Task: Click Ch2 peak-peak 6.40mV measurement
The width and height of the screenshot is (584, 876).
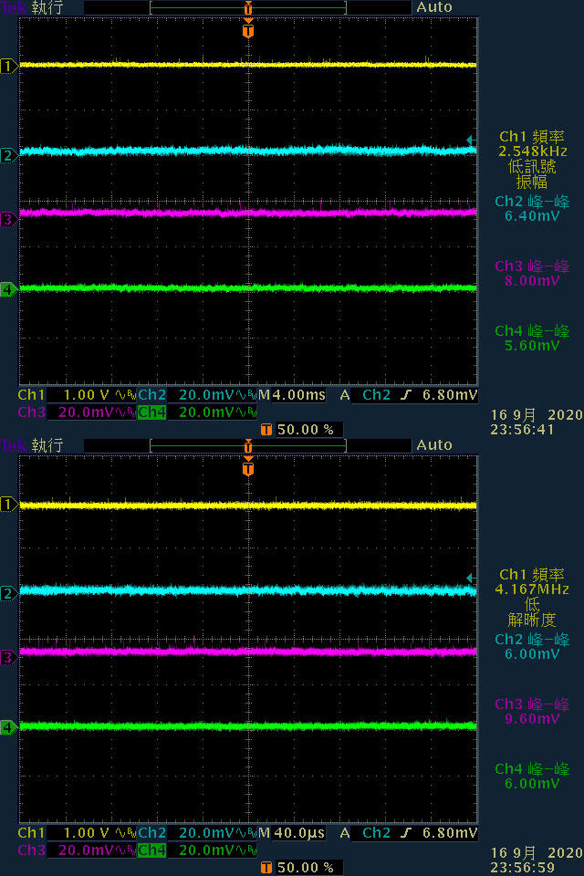Action: tap(532, 209)
